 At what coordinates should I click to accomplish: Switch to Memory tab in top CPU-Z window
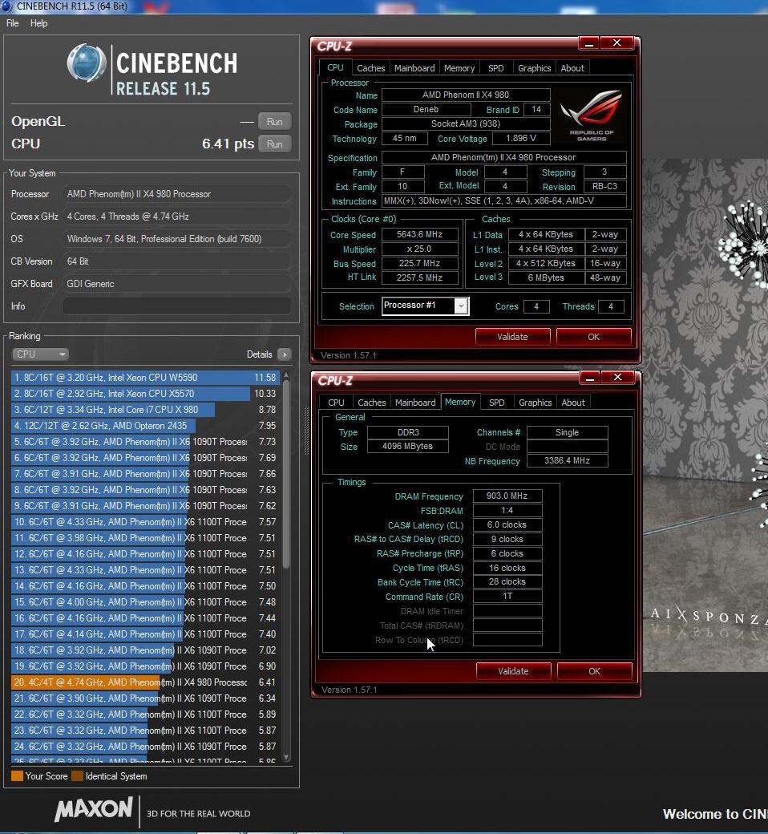459,68
